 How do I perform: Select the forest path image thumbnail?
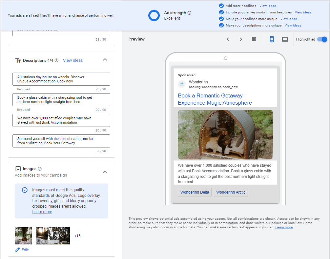53,236
